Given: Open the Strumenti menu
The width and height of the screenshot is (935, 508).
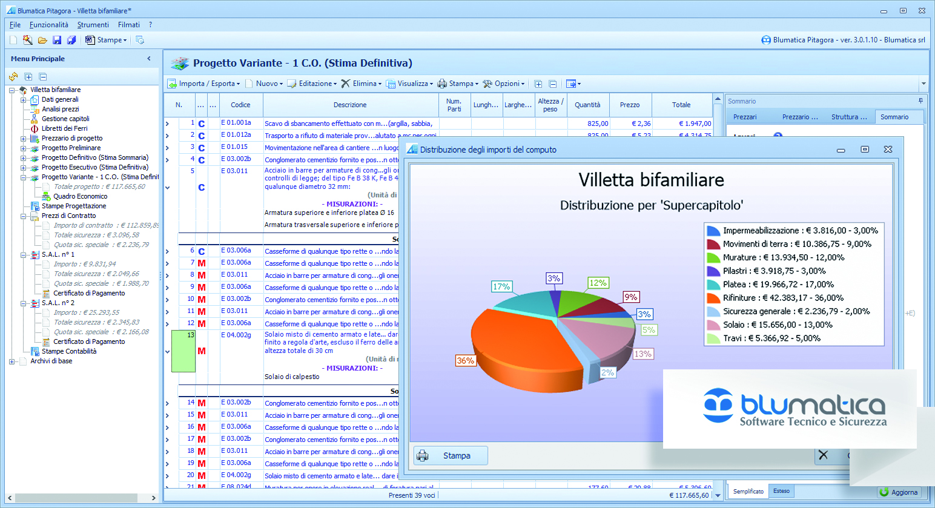Looking at the screenshot, I should click(x=93, y=25).
